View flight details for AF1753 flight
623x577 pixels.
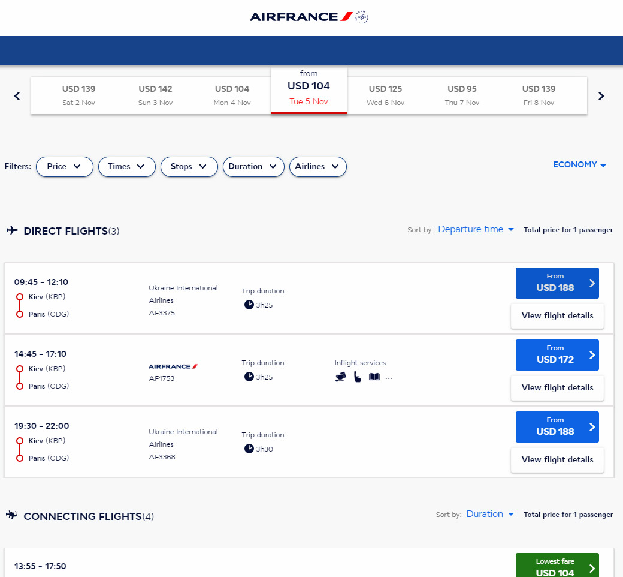557,388
